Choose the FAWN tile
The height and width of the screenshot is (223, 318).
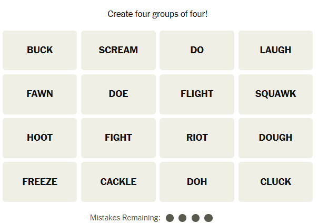pyautogui.click(x=40, y=94)
